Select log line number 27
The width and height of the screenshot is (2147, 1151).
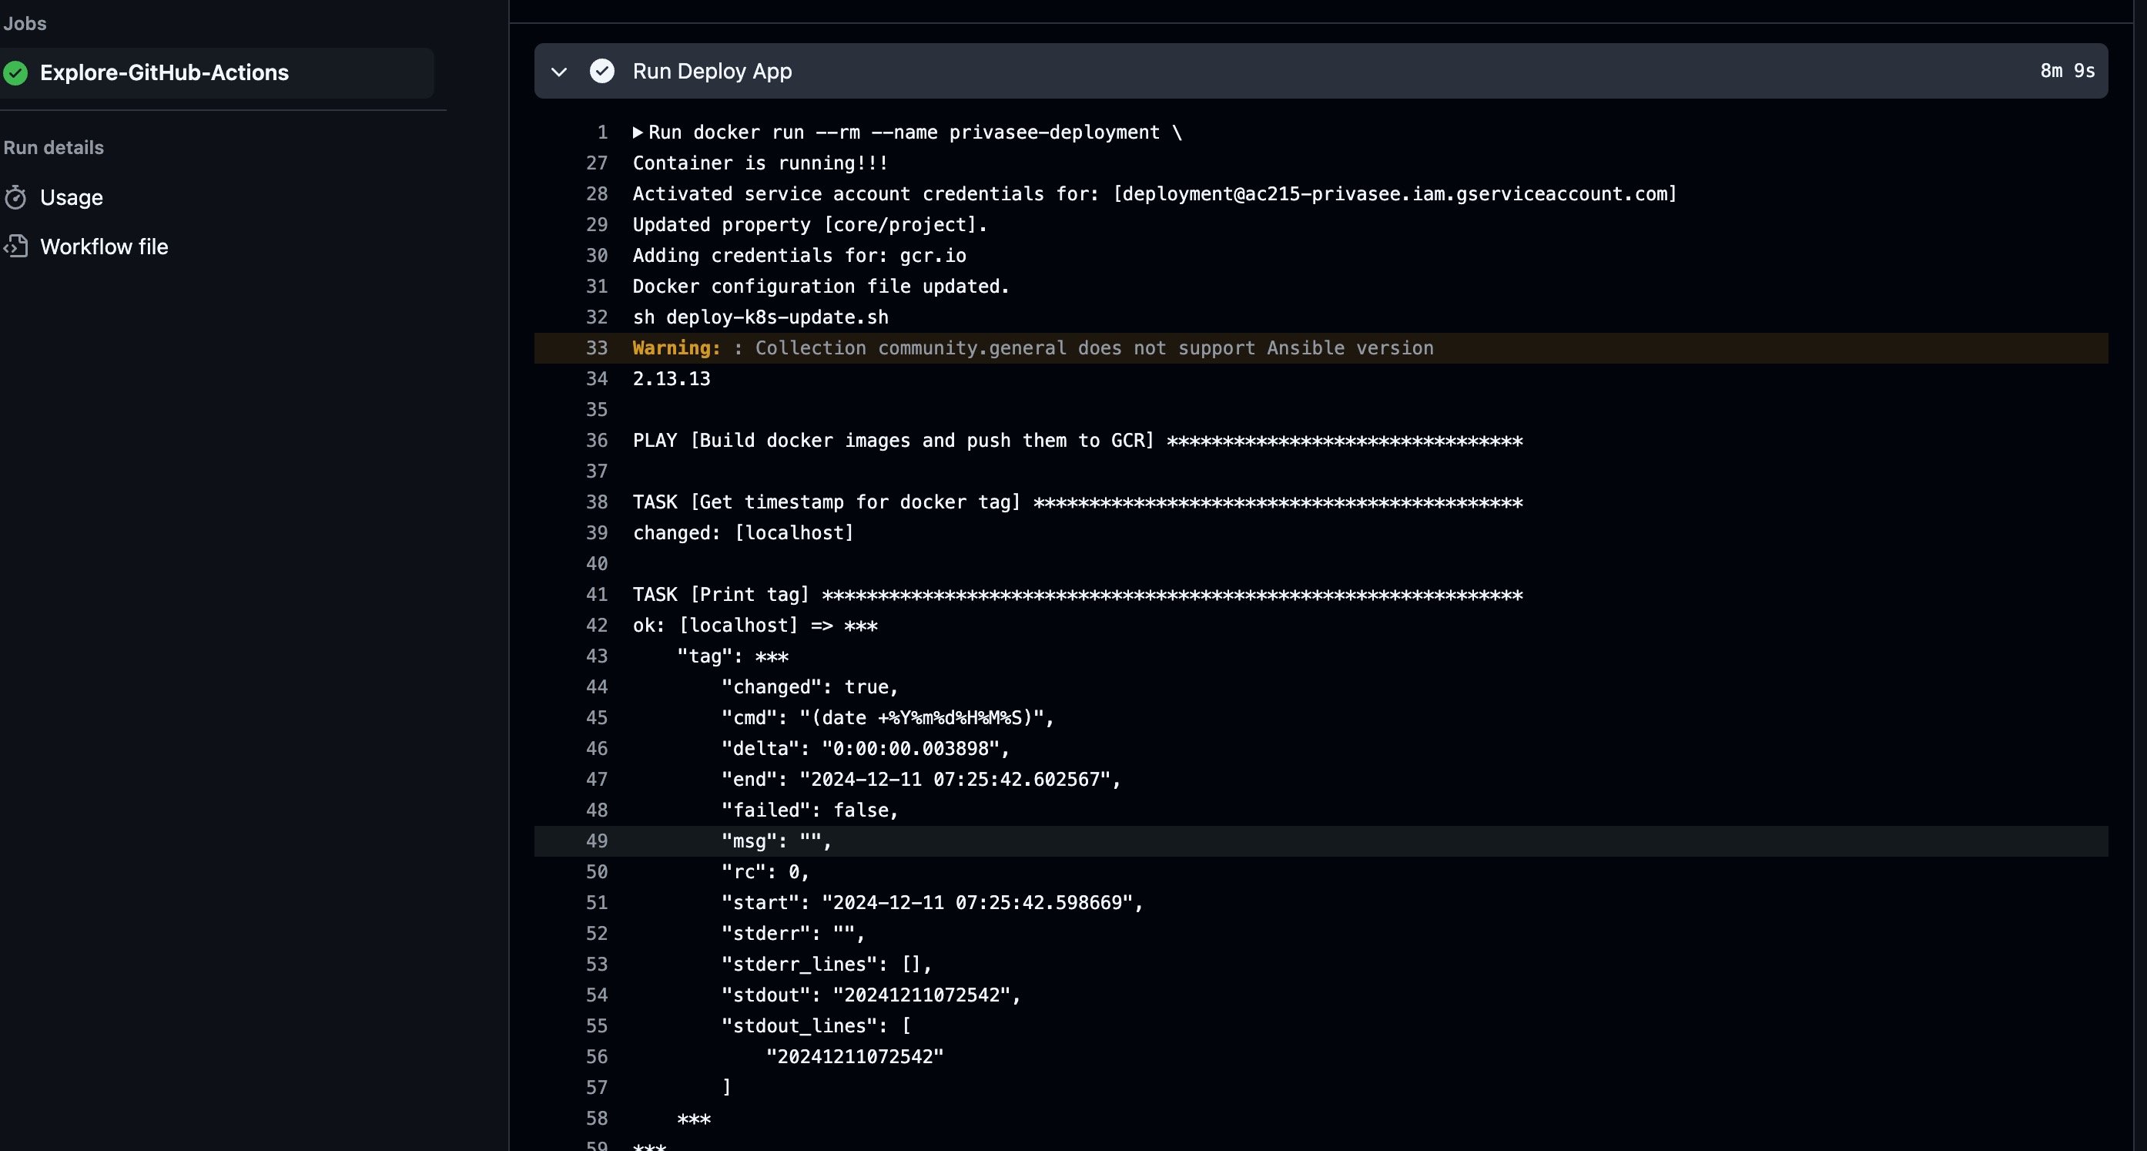(x=597, y=163)
